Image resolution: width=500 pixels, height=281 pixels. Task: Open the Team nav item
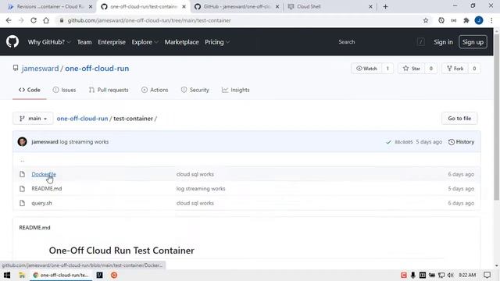pos(84,42)
